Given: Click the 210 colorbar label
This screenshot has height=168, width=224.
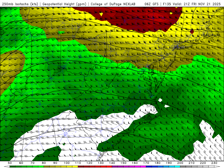Looking at the screenshot, I should click(x=192, y=163).
